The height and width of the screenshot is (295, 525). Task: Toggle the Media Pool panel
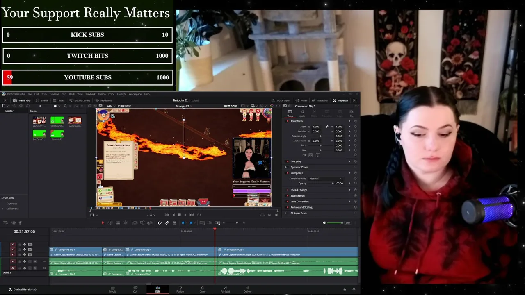(x=22, y=100)
